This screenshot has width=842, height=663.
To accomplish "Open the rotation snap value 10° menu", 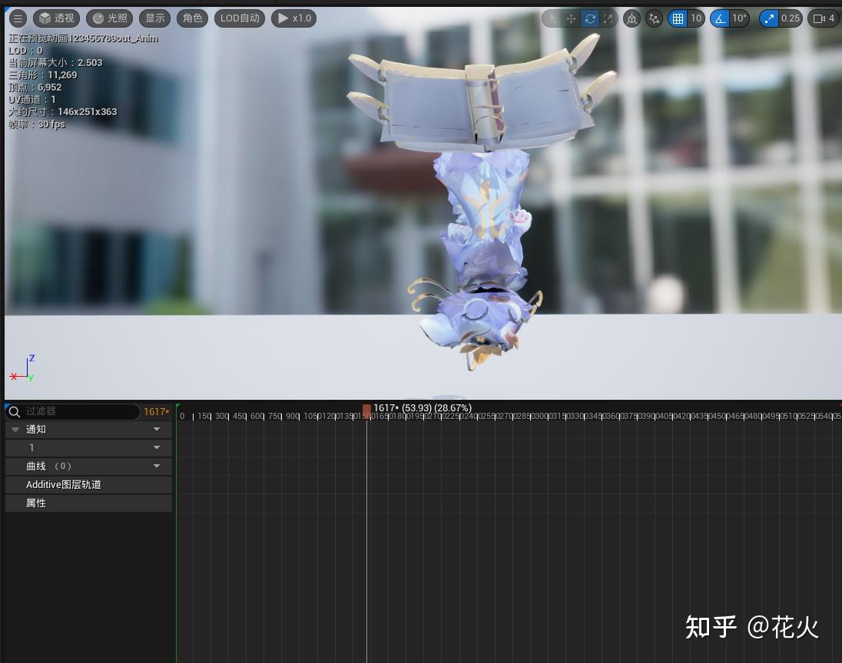I will (739, 18).
